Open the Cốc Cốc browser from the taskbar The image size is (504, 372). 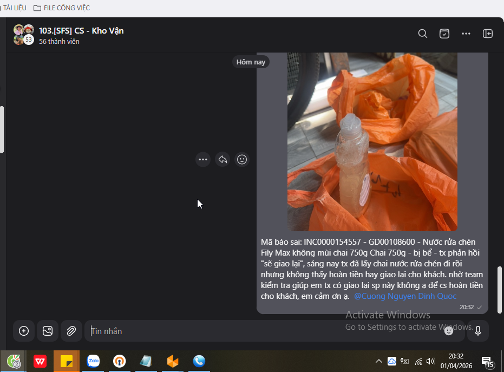coord(14,361)
